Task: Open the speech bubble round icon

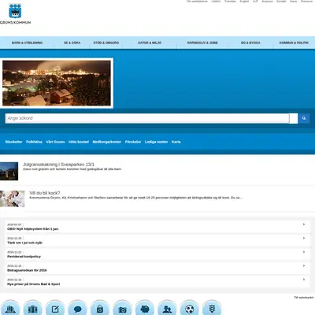Action: pos(77,308)
